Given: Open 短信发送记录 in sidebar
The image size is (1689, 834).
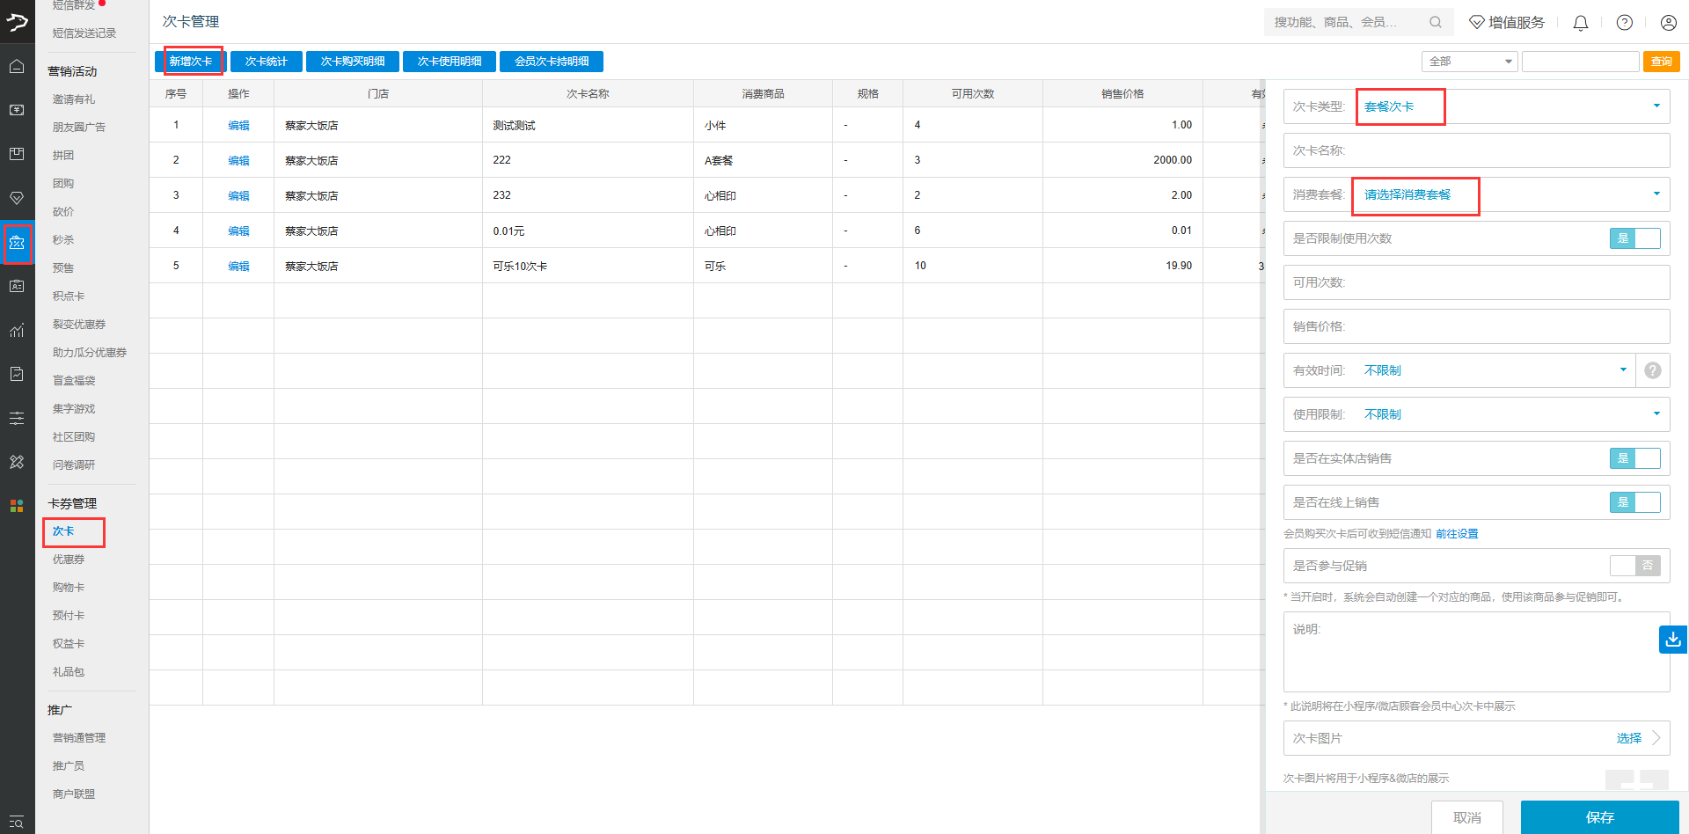Looking at the screenshot, I should click(x=84, y=33).
